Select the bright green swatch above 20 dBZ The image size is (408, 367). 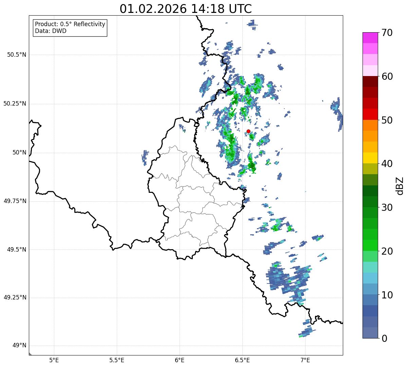coord(370,245)
